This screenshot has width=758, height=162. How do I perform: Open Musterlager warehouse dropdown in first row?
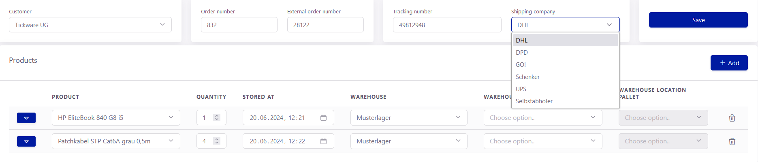pos(408,118)
